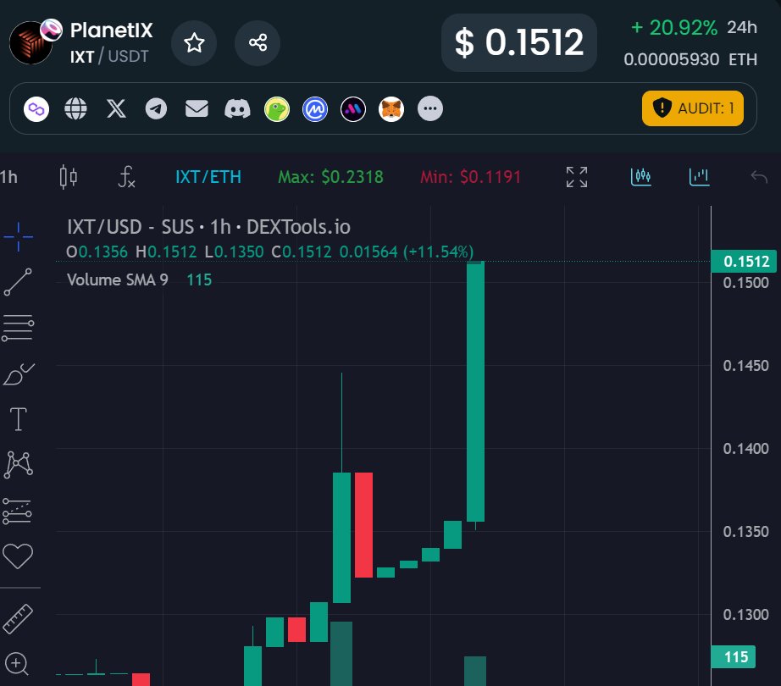The width and height of the screenshot is (781, 686).
Task: Click the 0.1512 current price axis tag
Action: click(744, 262)
